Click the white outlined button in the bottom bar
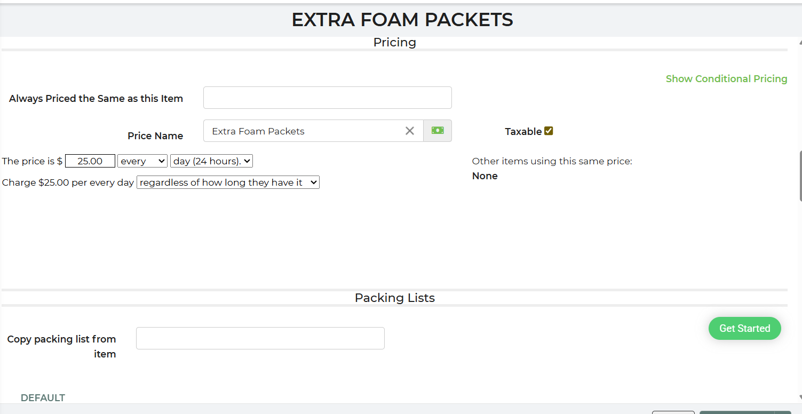This screenshot has height=414, width=802. [673, 412]
